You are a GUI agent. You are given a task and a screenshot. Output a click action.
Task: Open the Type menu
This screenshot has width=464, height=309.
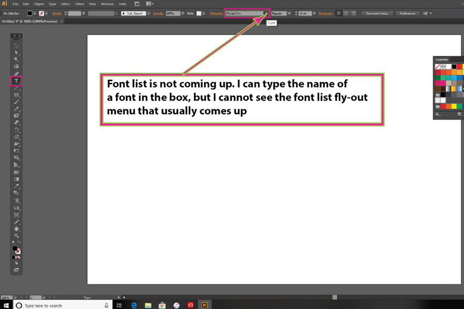click(x=52, y=4)
